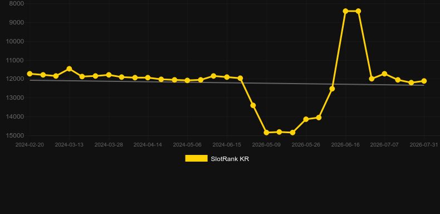
Task: Click the gray trend line
Action: pyautogui.click(x=227, y=83)
